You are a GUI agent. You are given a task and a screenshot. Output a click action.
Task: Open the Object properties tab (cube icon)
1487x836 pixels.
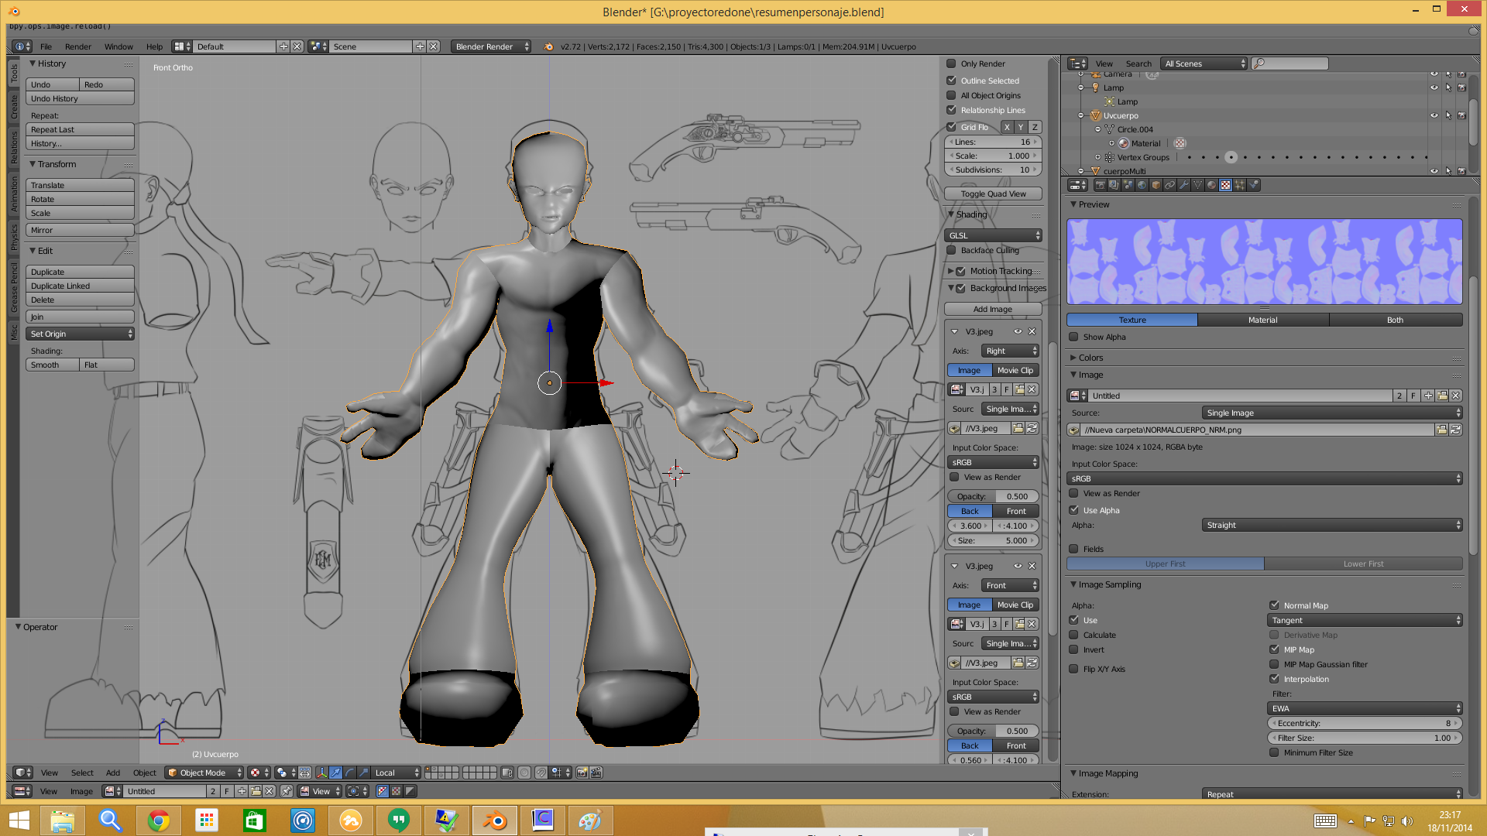(1156, 185)
